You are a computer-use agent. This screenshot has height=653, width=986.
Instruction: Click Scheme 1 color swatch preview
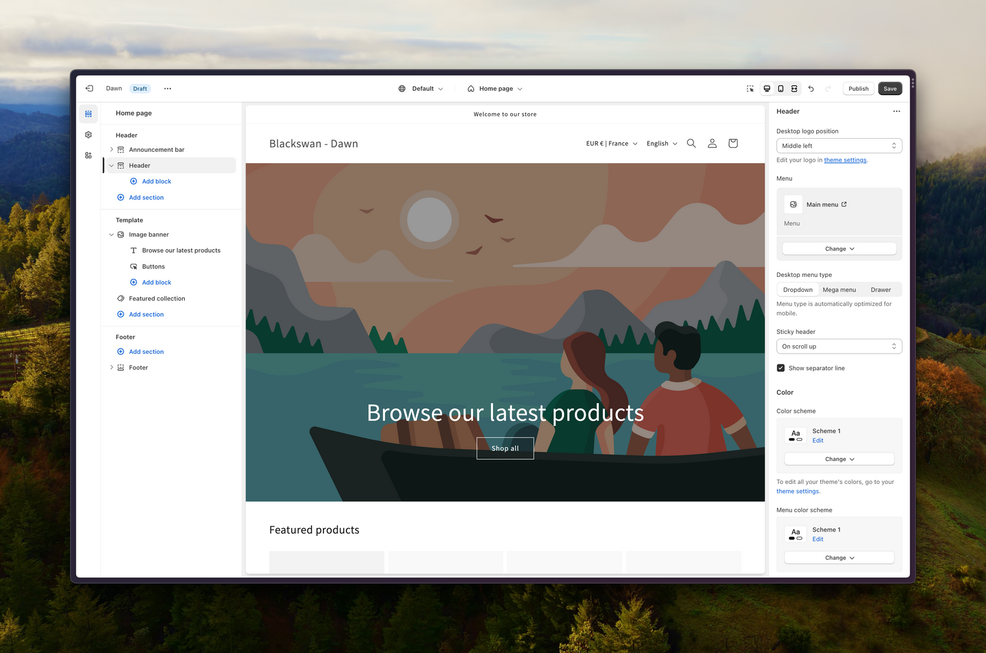click(x=795, y=435)
